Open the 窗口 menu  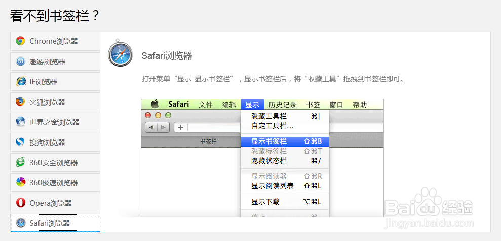click(x=336, y=104)
